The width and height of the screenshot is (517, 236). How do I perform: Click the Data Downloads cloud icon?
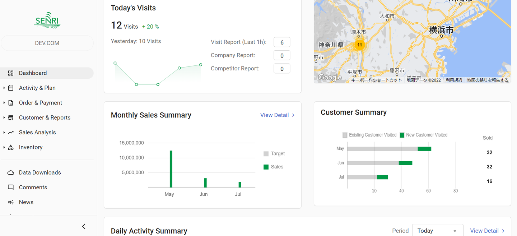[x=11, y=173]
